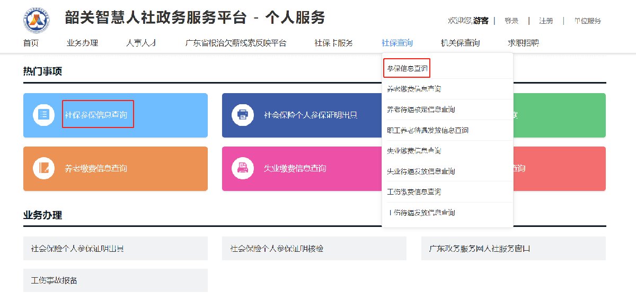
Task: Expand the 社保查询 navigation dropdown
Action: (397, 43)
